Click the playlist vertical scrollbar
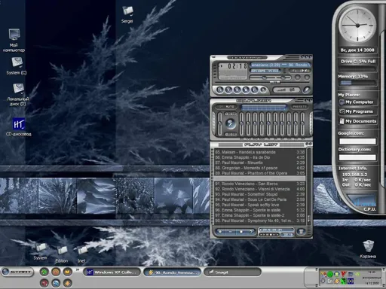Image resolution: width=386 pixels, height=289 pixels. point(309,187)
